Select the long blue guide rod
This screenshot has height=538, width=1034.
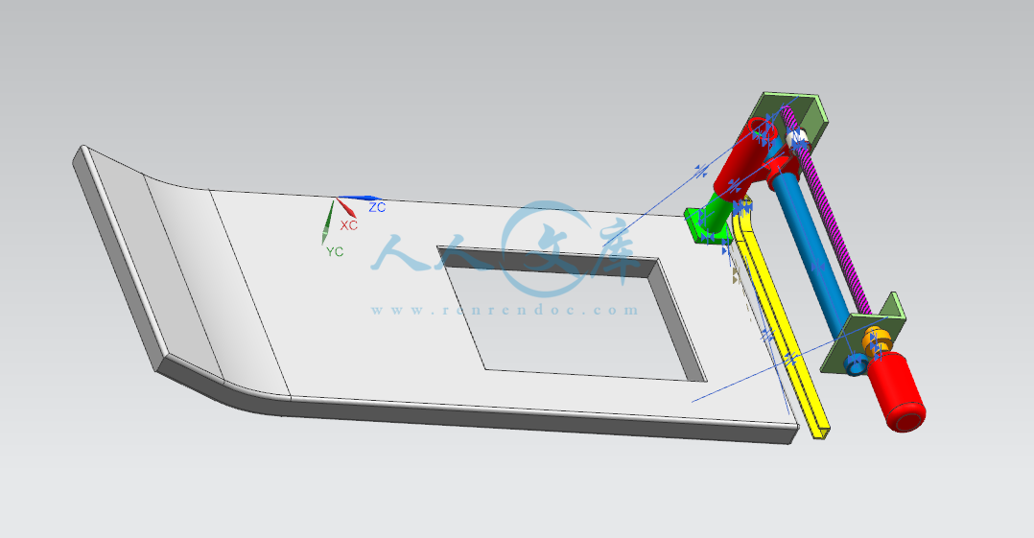tap(812, 256)
